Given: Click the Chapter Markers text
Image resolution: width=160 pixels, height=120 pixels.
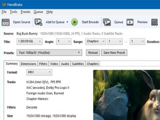Looking at the screenshot, I should point(37,99).
